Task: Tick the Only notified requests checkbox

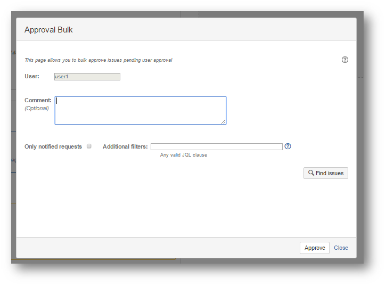Action: [89, 146]
